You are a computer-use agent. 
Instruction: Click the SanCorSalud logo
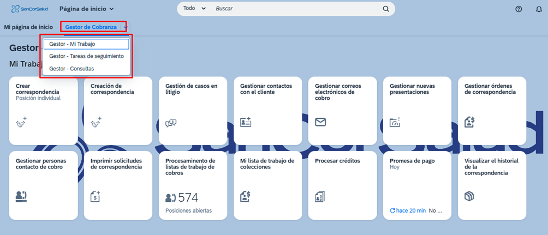coord(28,9)
